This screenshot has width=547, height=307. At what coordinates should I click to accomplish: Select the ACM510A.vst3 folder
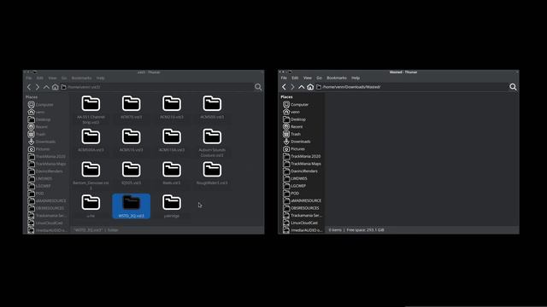[172, 140]
